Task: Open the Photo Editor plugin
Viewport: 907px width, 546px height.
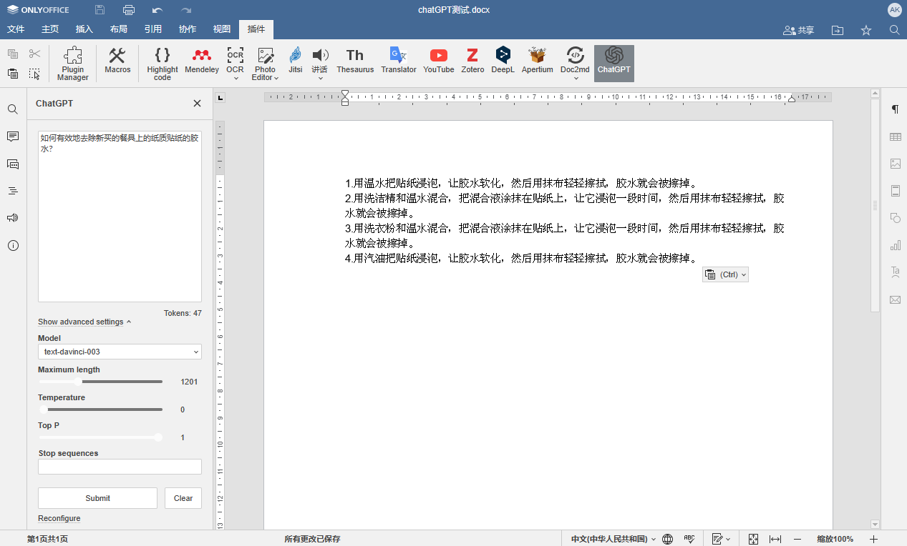Action: point(265,64)
